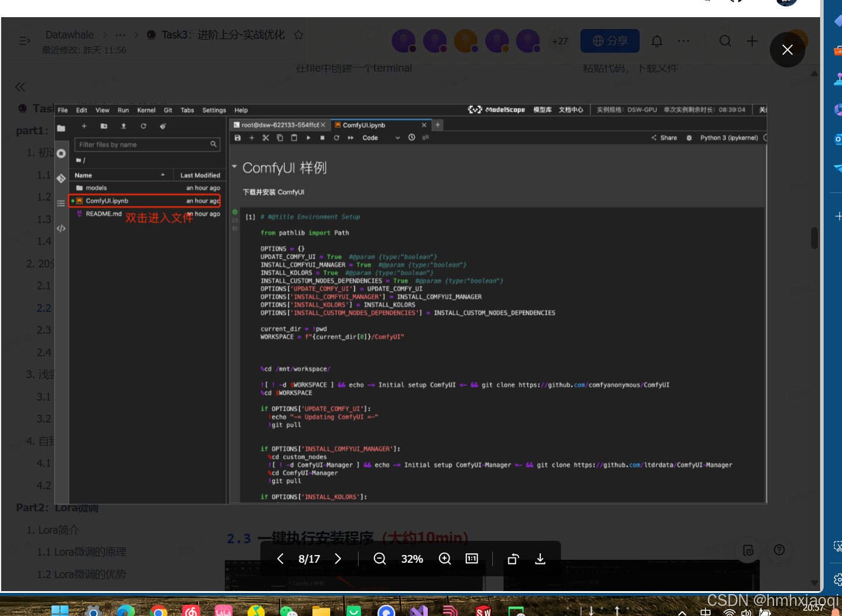The image size is (842, 616).
Task: Go to next image in viewer
Action: 338,559
